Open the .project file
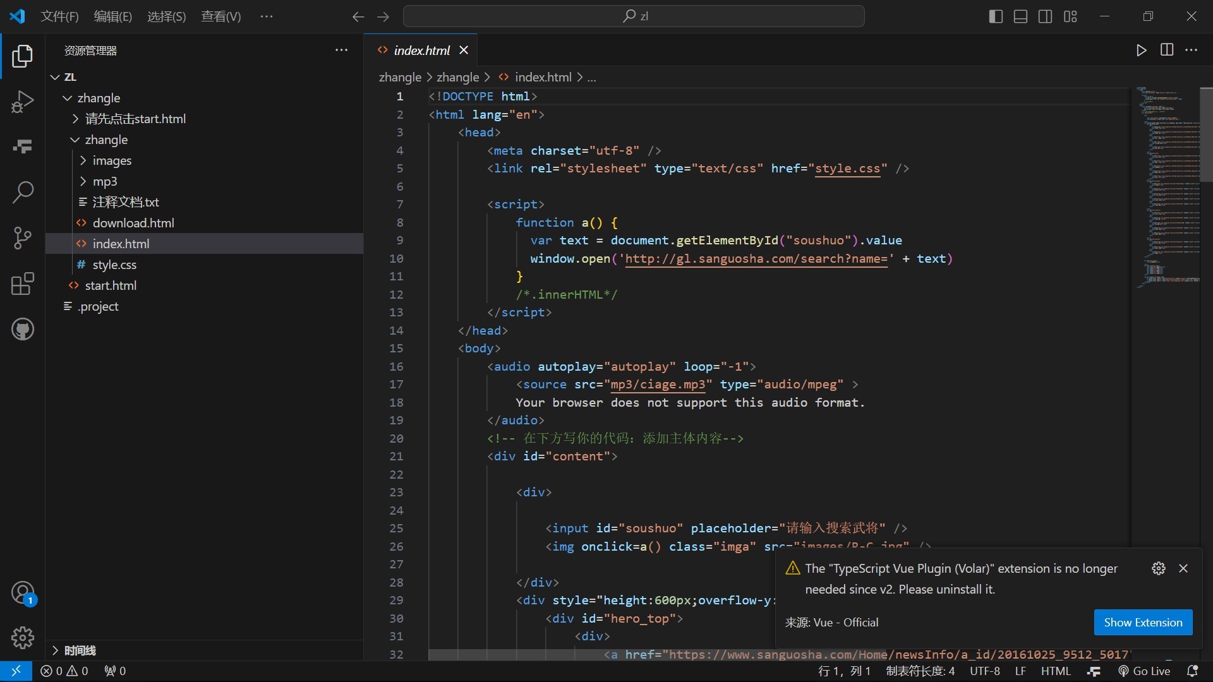1213x682 pixels. (204, 306)
